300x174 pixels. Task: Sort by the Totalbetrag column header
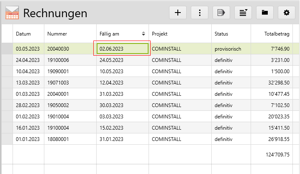pos(277,33)
